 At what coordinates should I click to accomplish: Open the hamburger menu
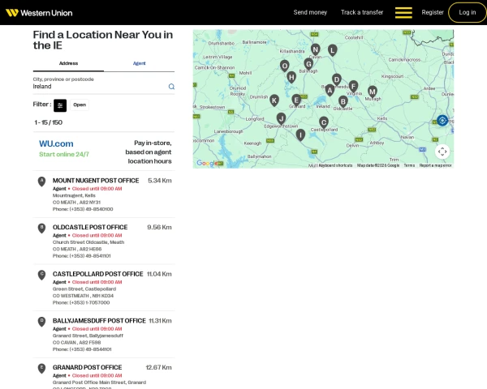[x=403, y=13]
